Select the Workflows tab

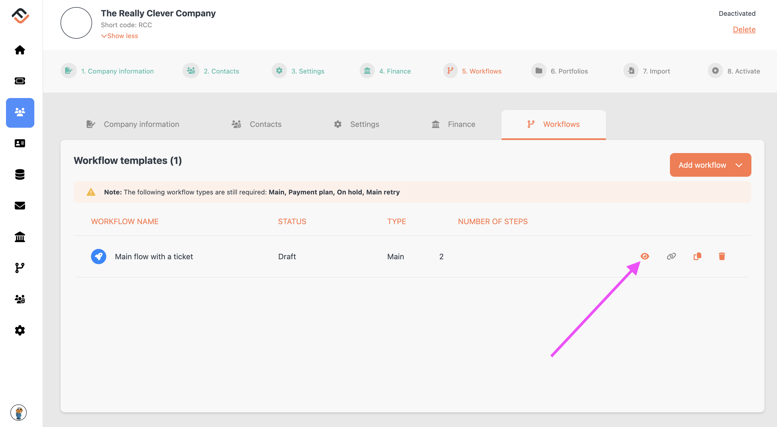point(554,124)
